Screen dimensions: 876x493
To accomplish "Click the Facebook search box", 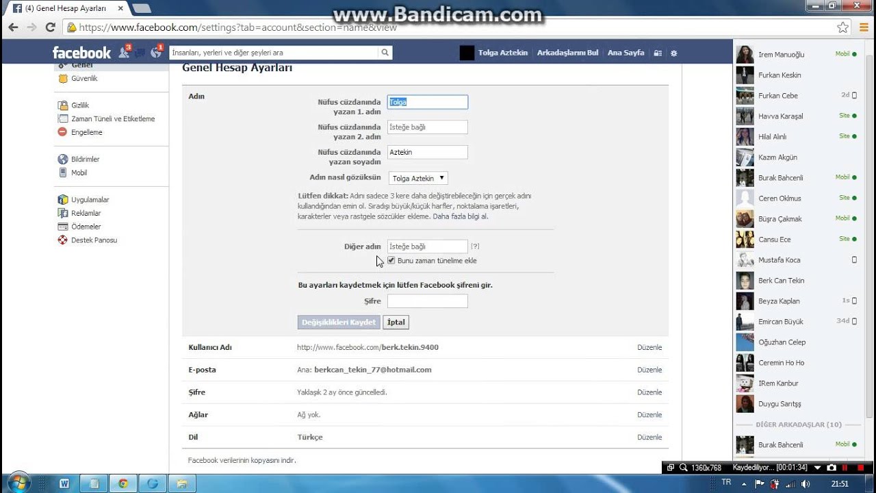I will (274, 53).
